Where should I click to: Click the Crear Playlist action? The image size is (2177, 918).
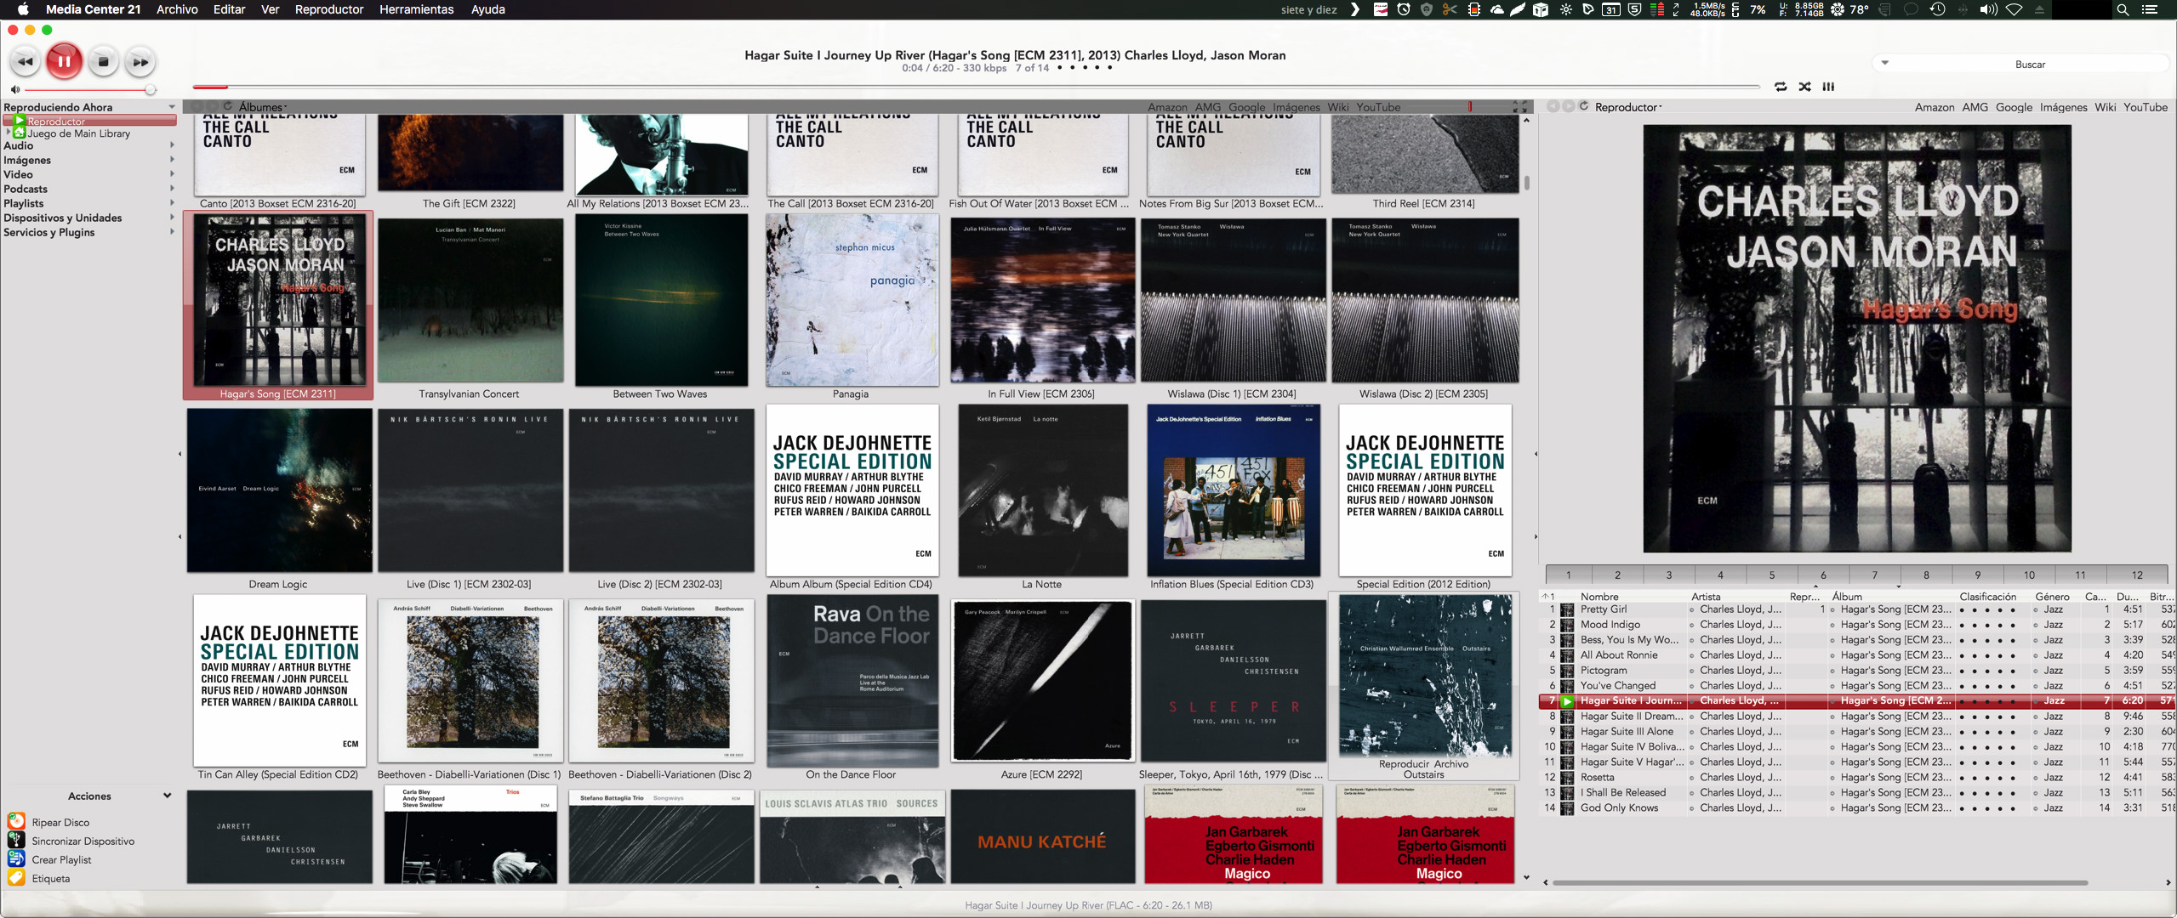coord(61,859)
